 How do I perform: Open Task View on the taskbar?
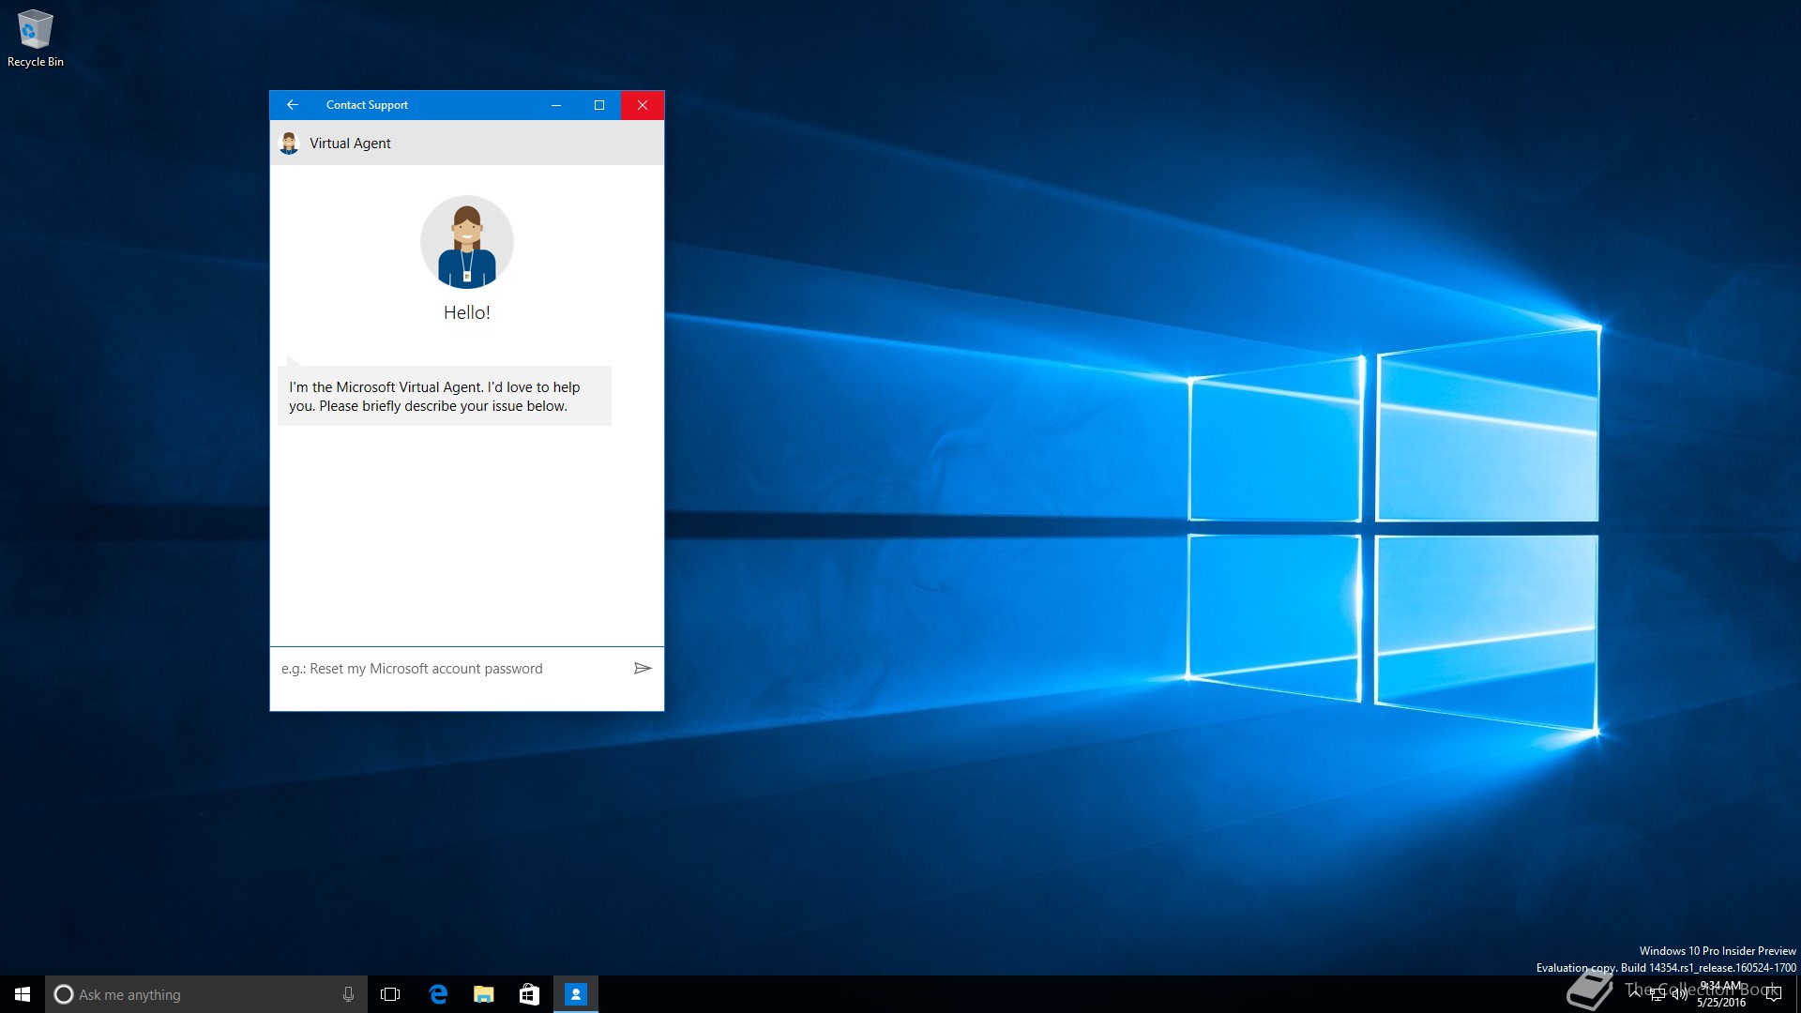[x=390, y=994]
